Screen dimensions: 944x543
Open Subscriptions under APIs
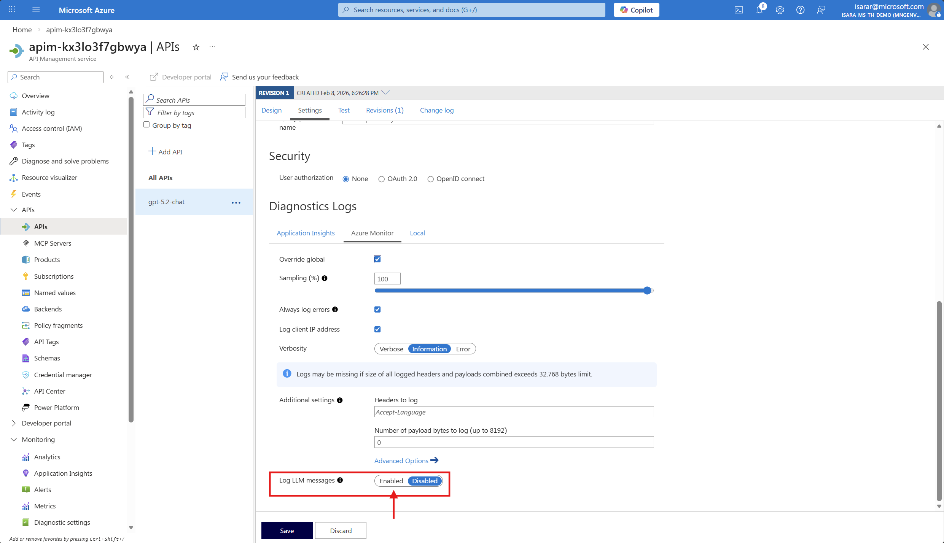[x=54, y=276]
